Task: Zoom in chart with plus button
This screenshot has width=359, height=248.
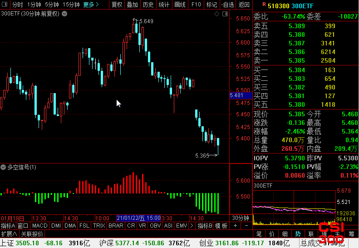Action: (x=235, y=226)
